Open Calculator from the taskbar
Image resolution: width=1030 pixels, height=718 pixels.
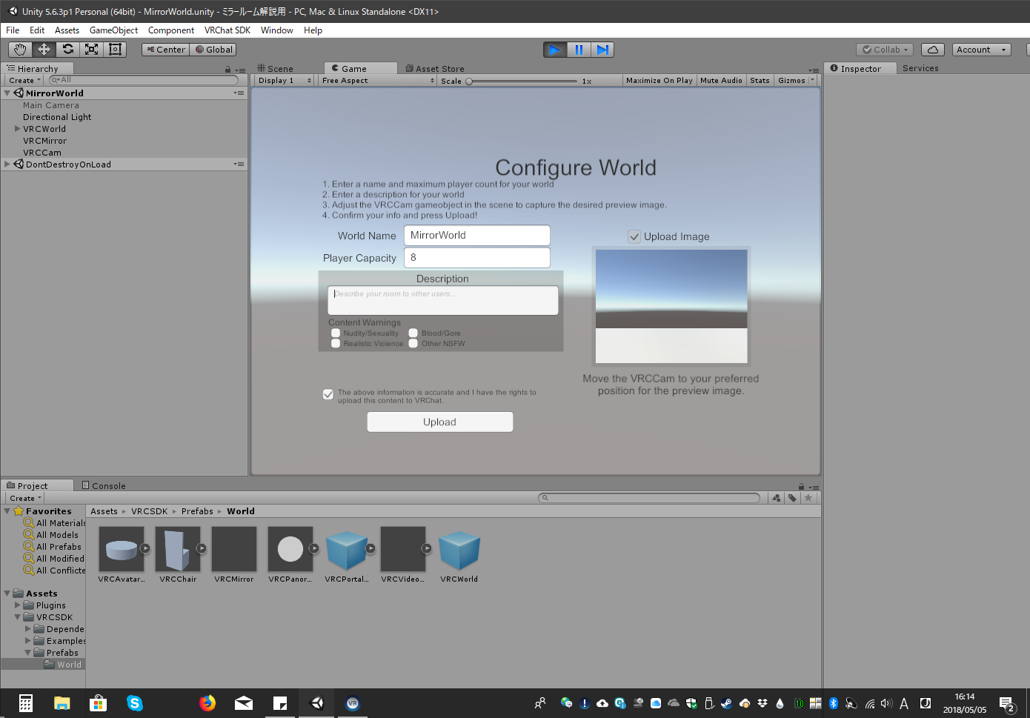pyautogui.click(x=25, y=703)
